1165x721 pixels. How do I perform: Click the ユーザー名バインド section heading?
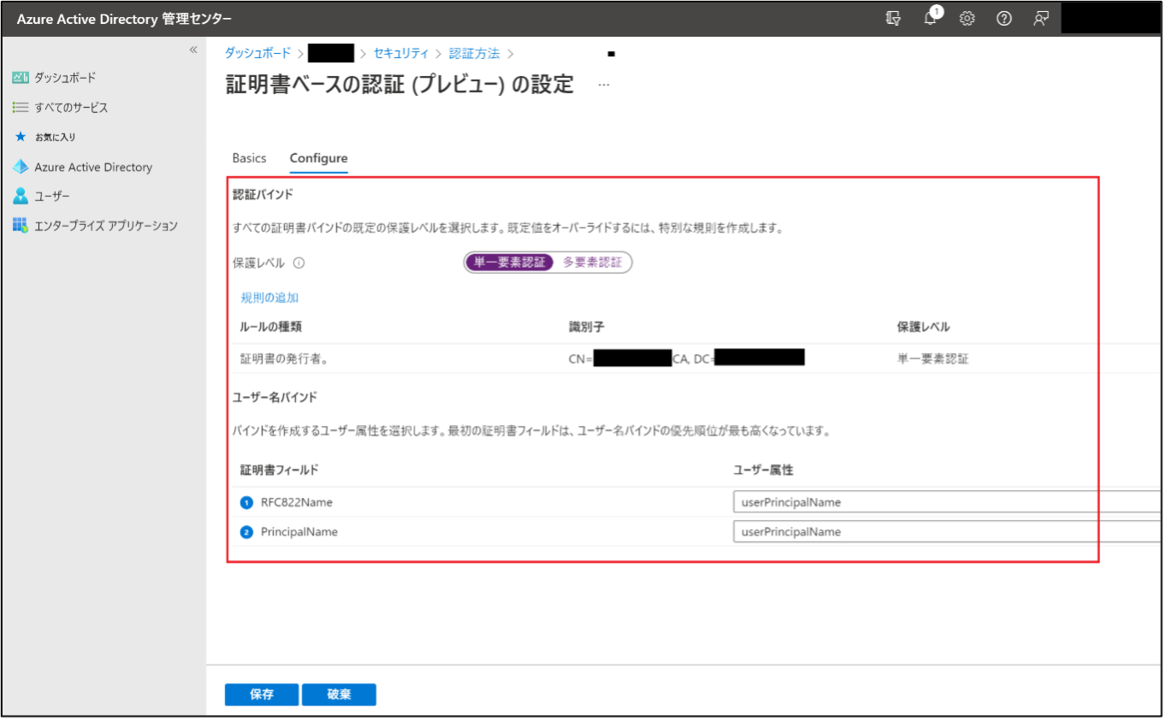pyautogui.click(x=275, y=397)
